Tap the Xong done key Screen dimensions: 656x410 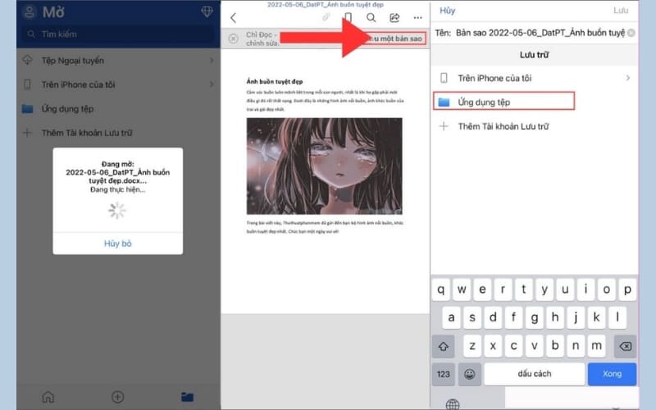pyautogui.click(x=612, y=374)
